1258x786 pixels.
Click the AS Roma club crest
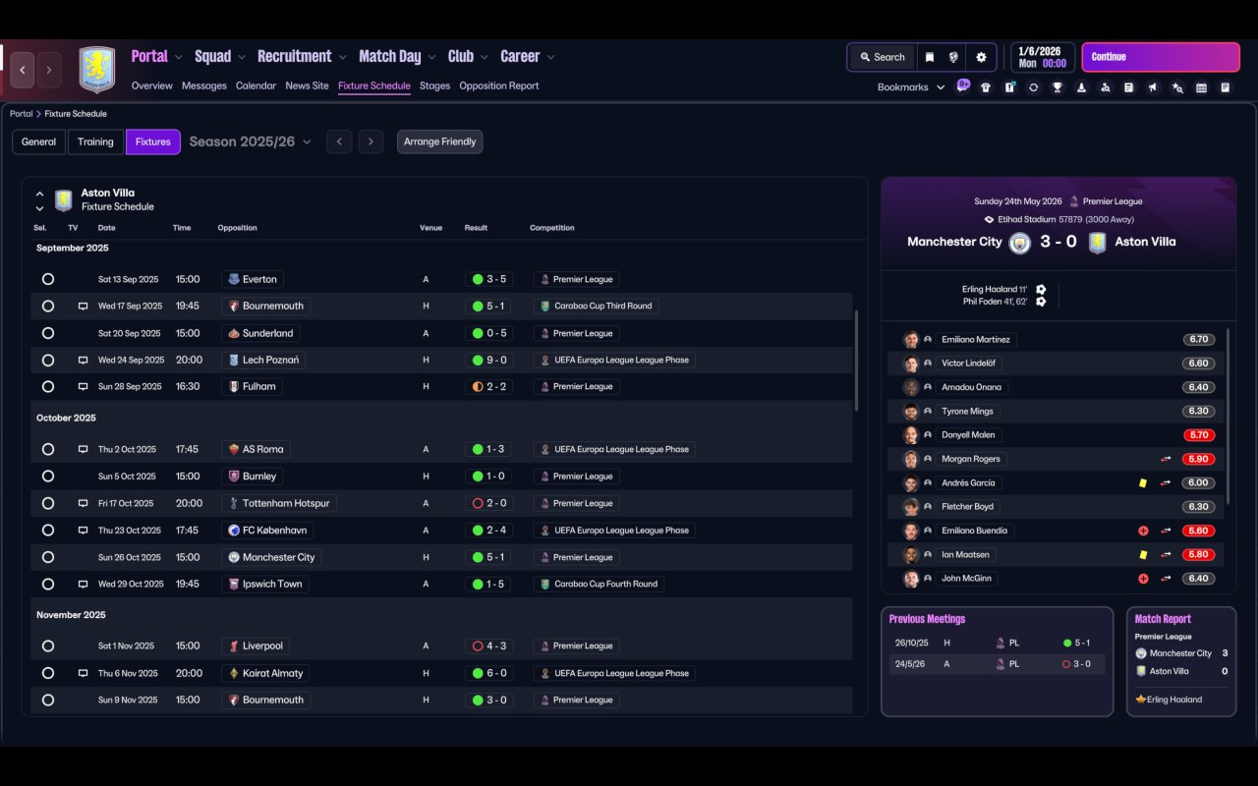point(233,449)
